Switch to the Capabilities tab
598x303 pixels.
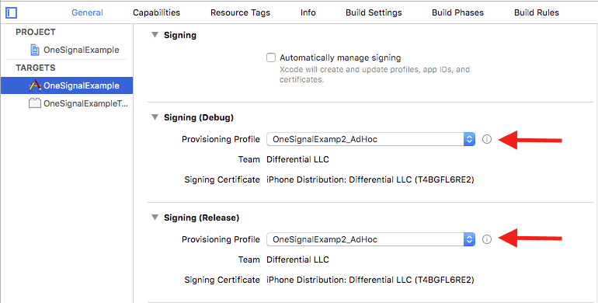pyautogui.click(x=156, y=12)
